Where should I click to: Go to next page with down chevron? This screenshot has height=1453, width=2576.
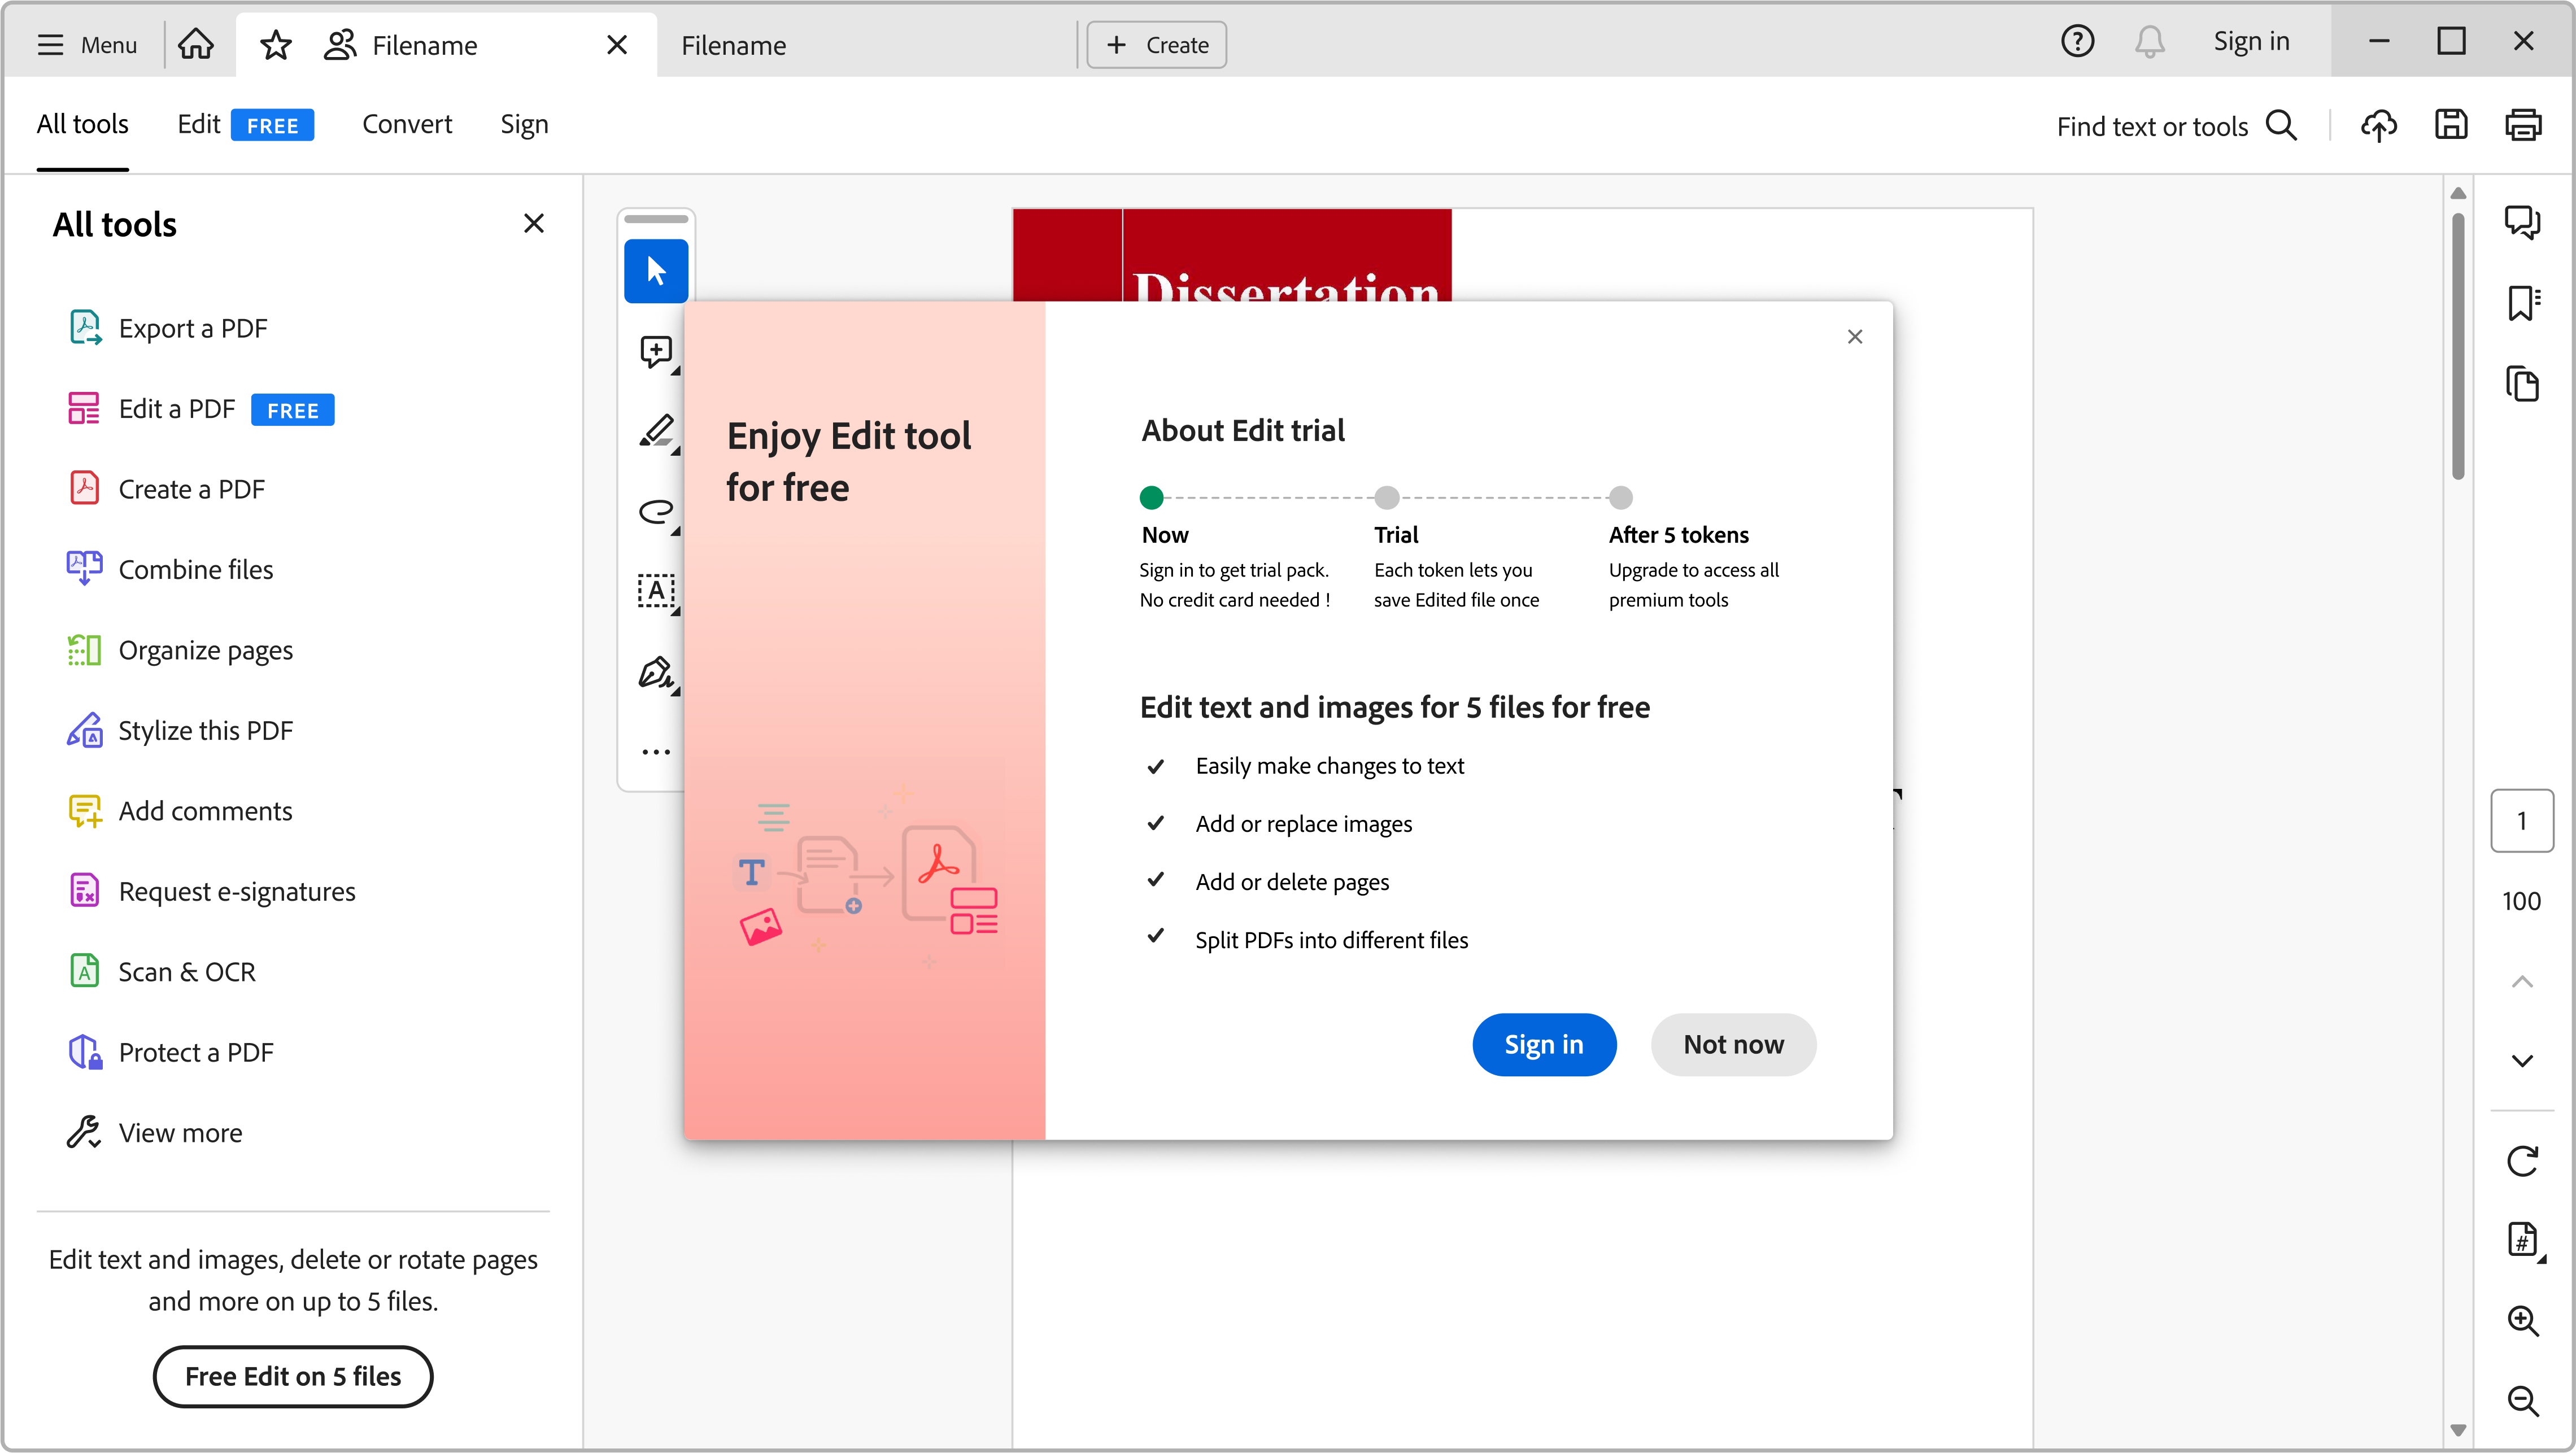(x=2521, y=1061)
